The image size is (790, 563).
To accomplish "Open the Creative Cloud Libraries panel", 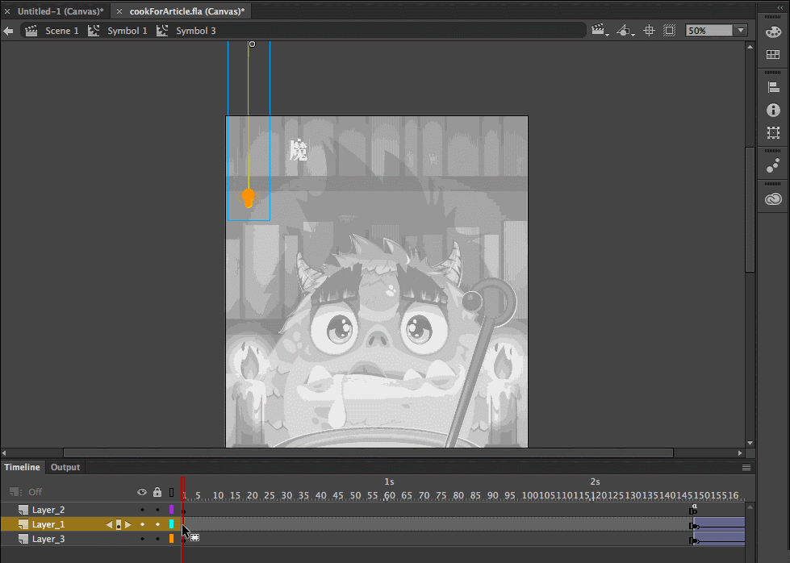I will point(773,199).
